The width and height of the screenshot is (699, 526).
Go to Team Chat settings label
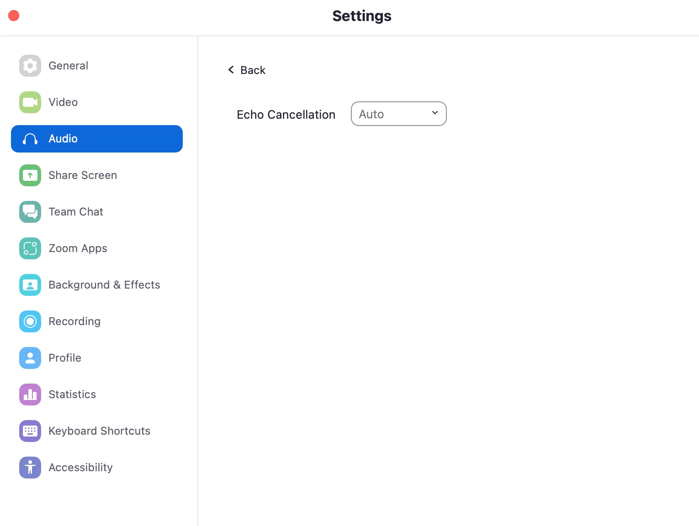coord(76,212)
